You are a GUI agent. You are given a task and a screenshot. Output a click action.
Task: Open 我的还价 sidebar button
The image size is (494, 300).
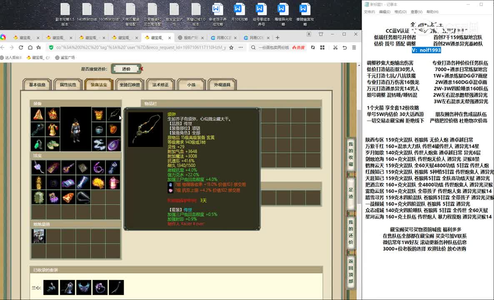coord(351,232)
